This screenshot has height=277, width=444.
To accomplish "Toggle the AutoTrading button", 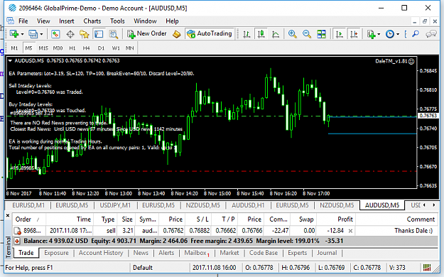I will pyautogui.click(x=210, y=33).
